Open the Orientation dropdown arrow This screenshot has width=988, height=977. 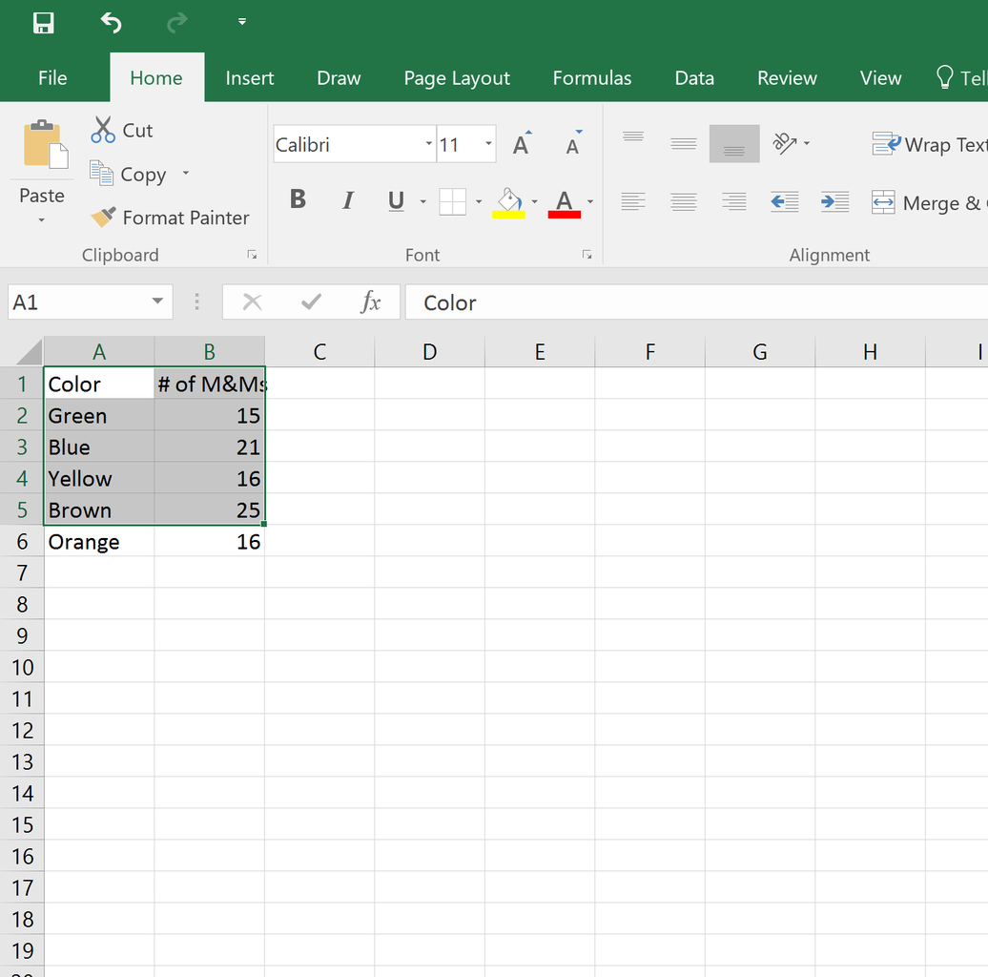coord(807,144)
